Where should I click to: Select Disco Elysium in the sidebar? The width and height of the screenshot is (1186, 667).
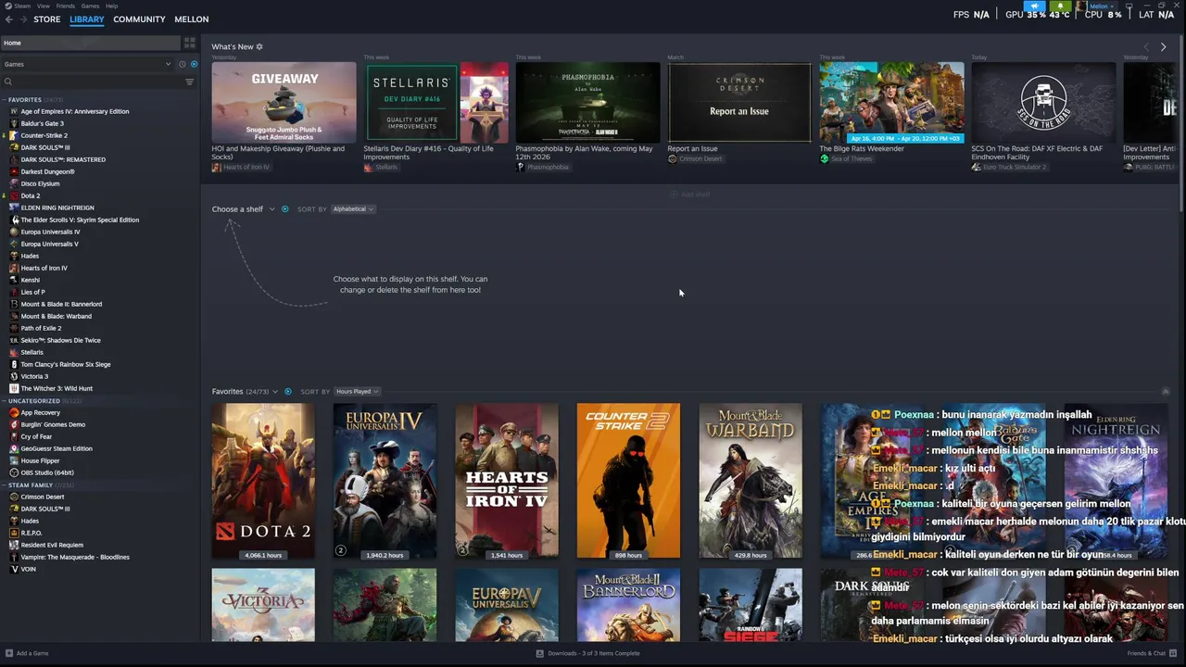(40, 183)
